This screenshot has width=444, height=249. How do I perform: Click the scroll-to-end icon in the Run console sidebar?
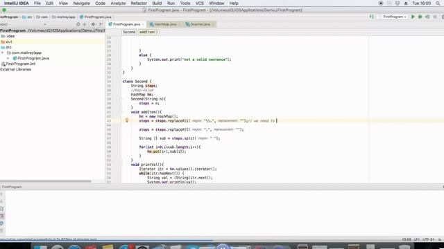pyautogui.click(x=1, y=216)
